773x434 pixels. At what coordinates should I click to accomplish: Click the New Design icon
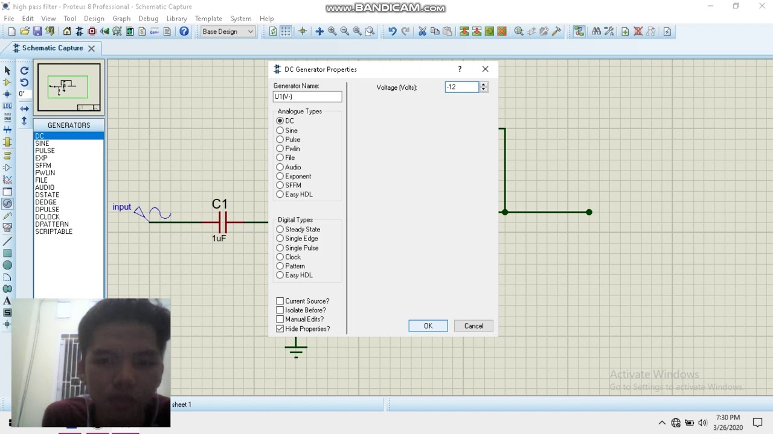[11, 31]
